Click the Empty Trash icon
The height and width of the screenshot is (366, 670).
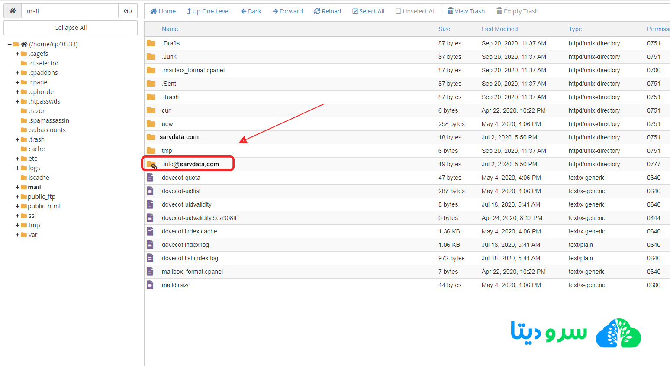(501, 11)
